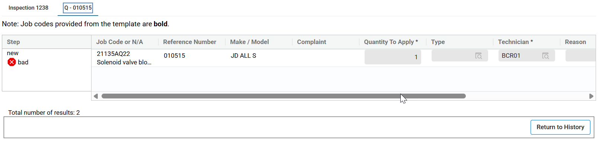599x141 pixels.
Task: Select the Q - 010515 tab
Action: tap(78, 8)
